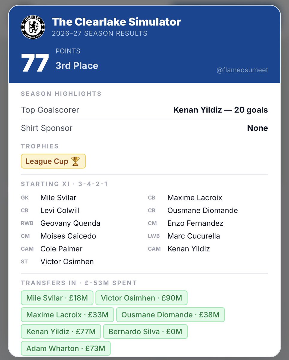The image size is (289, 360).
Task: Select the Mile Svilar £18M transfer chip
Action: pos(57,298)
